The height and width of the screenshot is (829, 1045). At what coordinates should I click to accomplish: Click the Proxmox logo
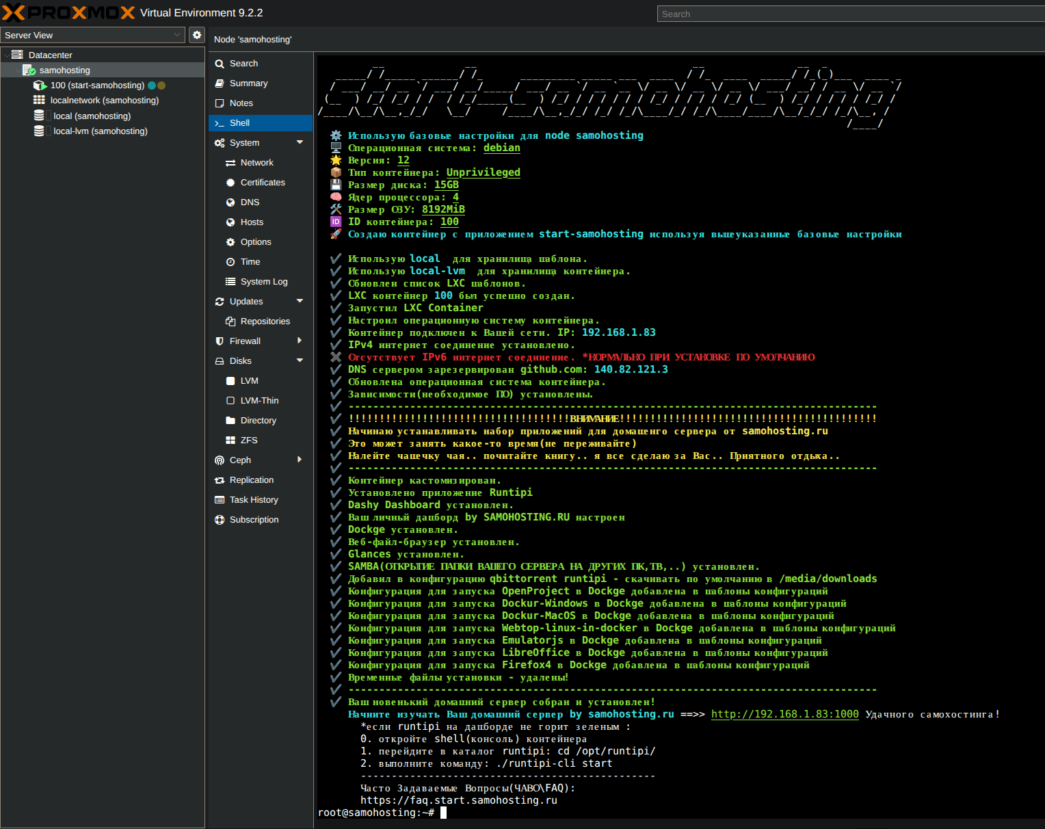tap(68, 13)
